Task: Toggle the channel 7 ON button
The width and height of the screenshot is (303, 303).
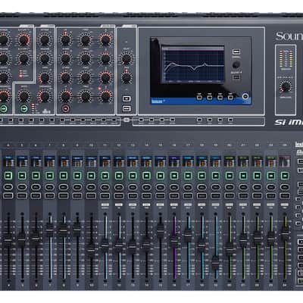Action: coord(50,176)
